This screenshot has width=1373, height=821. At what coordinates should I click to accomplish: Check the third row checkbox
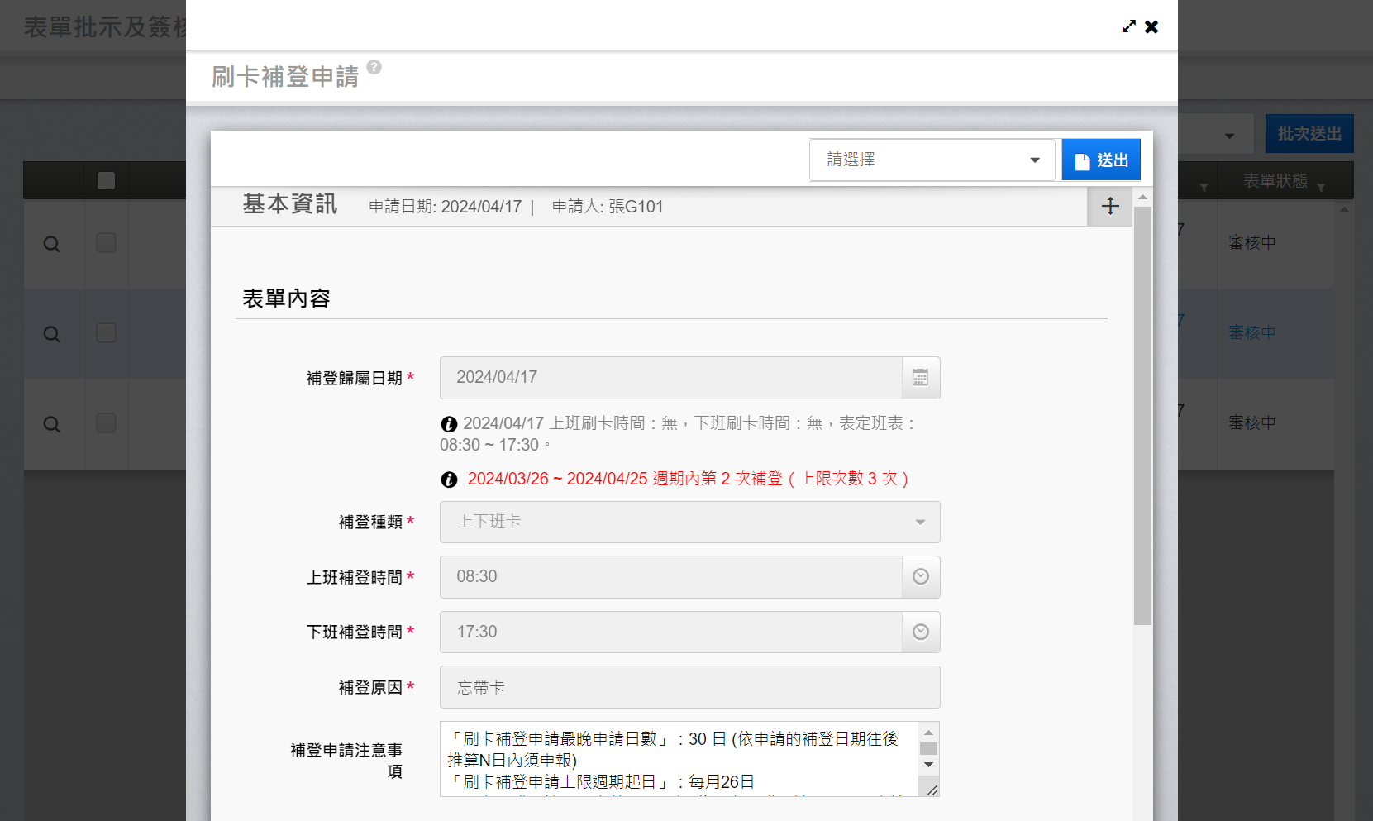pyautogui.click(x=106, y=423)
